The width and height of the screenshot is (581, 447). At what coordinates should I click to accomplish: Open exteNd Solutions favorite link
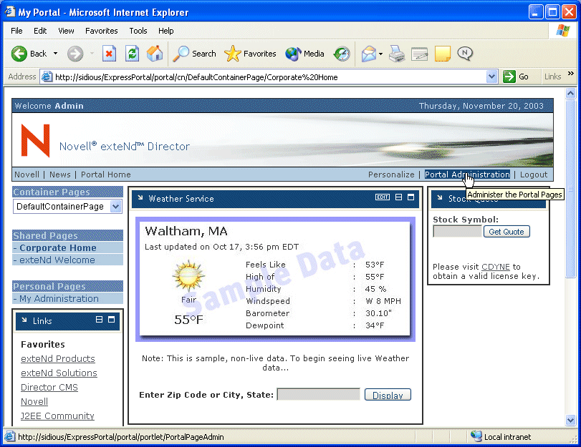click(x=59, y=373)
